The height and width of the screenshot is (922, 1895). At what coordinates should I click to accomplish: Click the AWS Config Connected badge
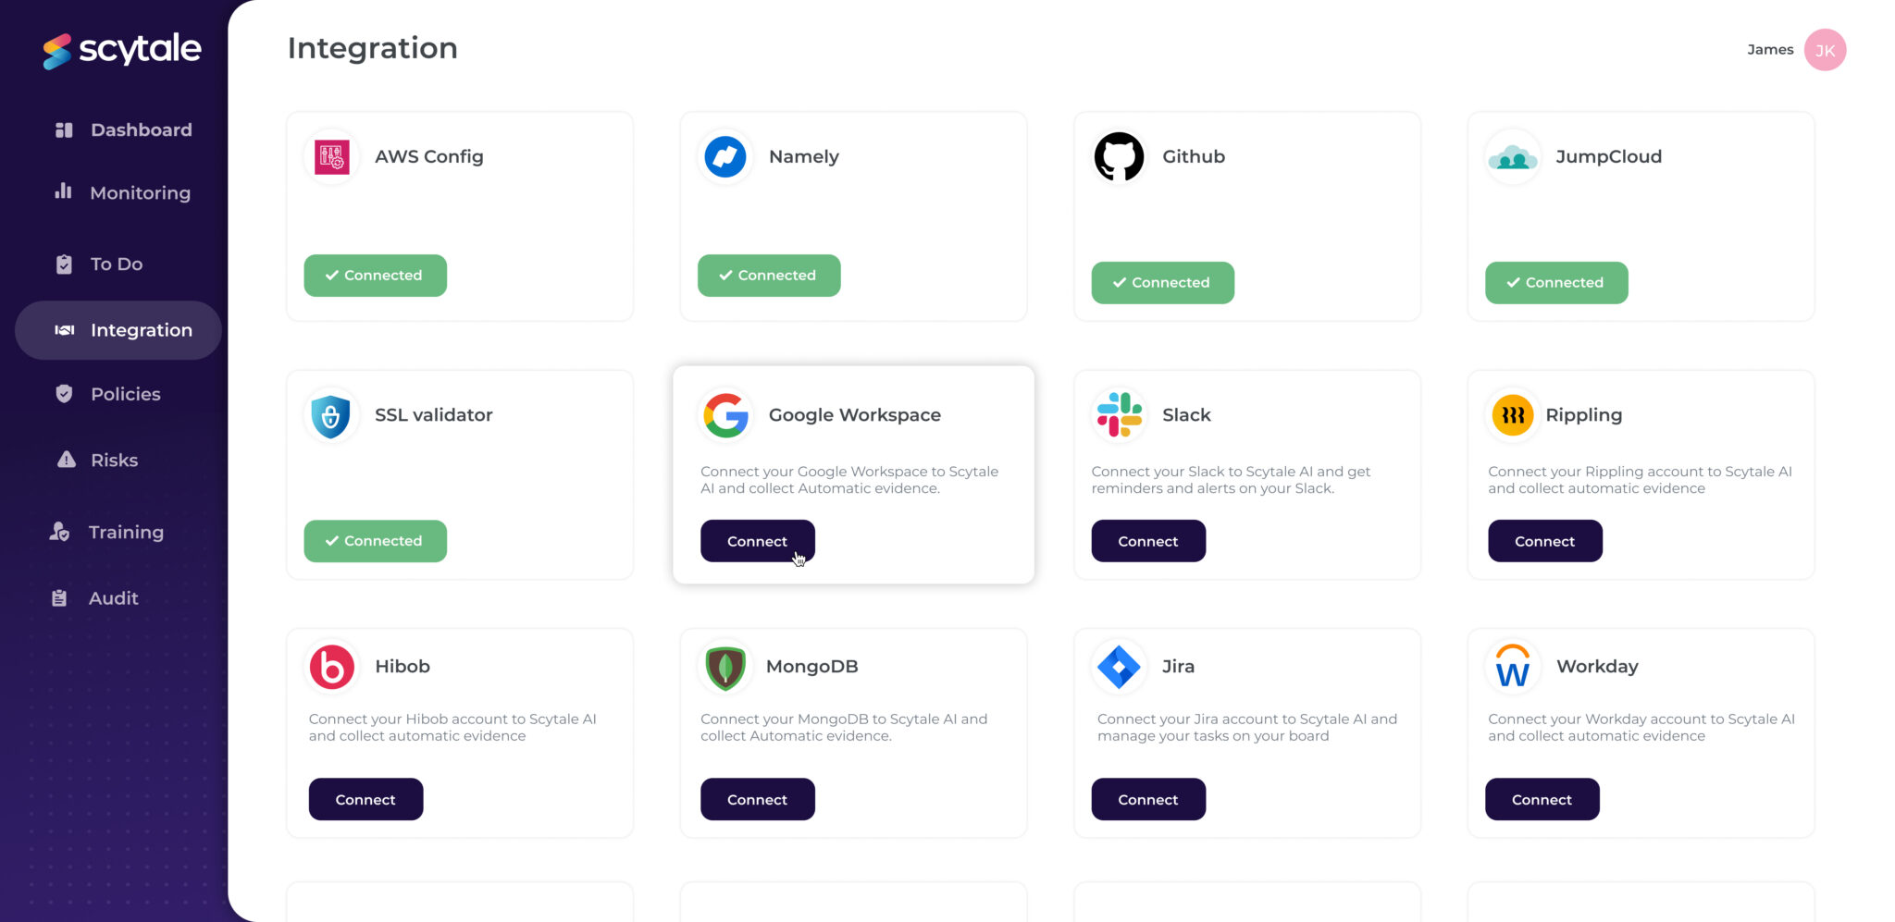[375, 276]
